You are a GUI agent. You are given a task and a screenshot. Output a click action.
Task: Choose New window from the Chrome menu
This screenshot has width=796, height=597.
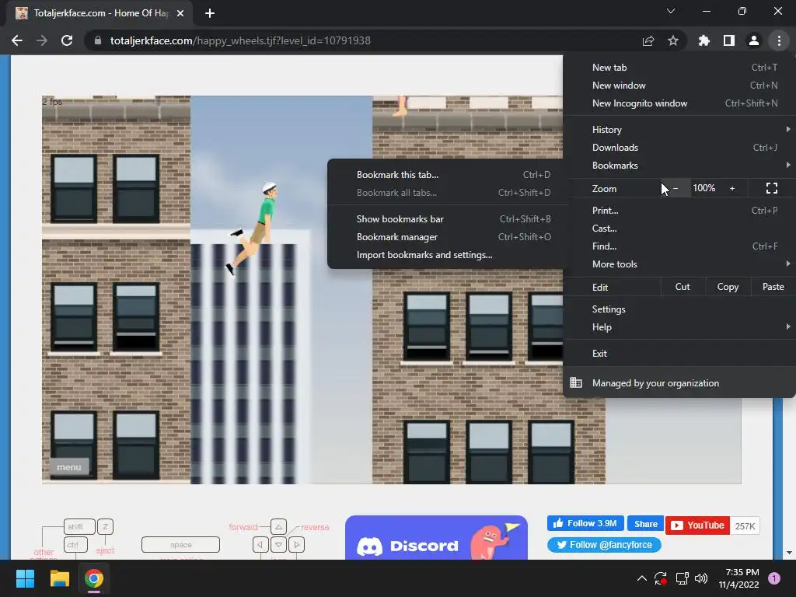679,86
